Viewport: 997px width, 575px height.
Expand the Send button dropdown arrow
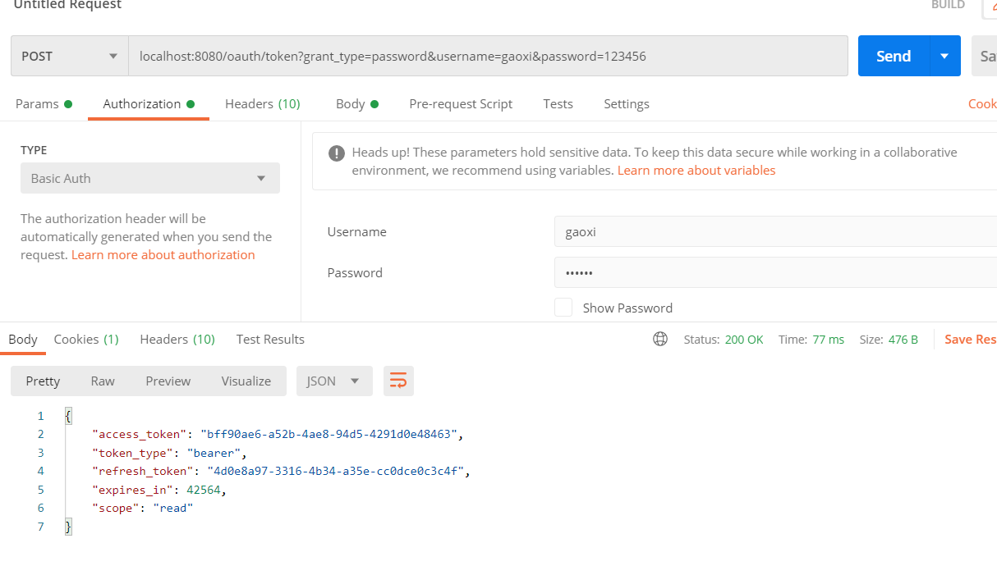coord(944,56)
